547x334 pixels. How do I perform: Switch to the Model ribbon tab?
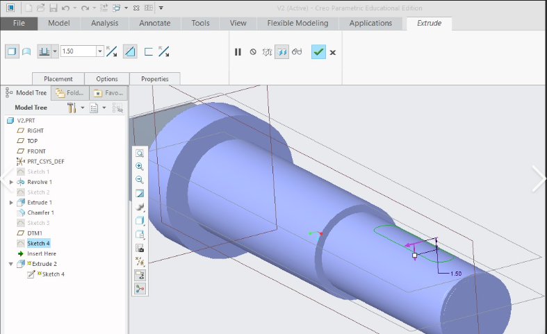pos(59,24)
